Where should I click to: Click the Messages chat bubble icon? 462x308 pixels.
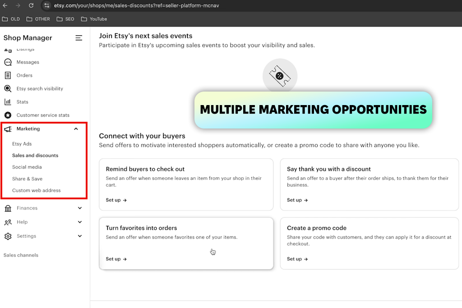pos(8,62)
